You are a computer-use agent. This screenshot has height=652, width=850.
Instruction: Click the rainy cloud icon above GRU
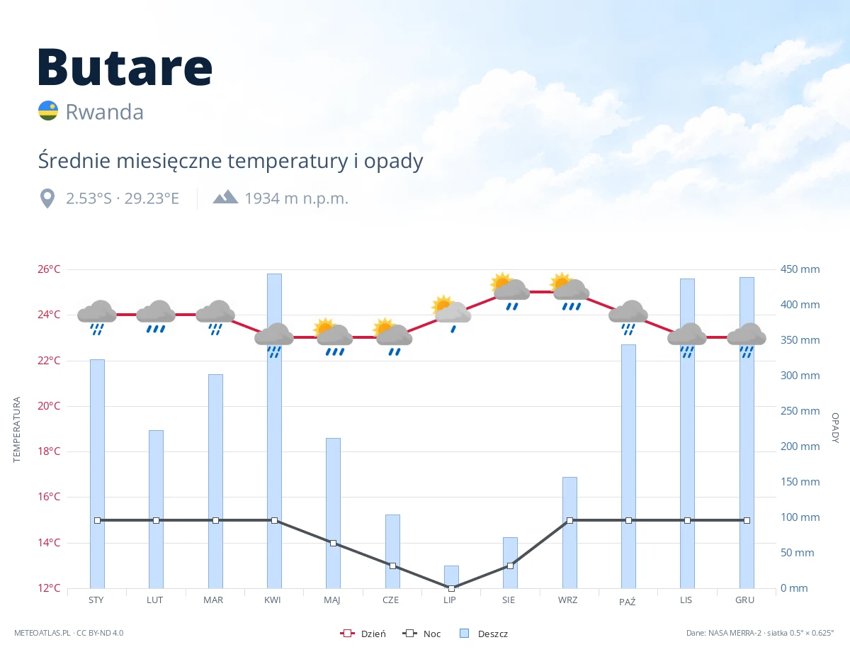[747, 339]
